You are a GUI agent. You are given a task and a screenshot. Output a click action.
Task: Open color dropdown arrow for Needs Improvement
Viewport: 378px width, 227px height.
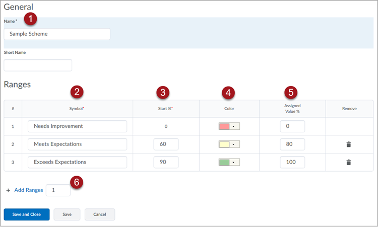234,126
